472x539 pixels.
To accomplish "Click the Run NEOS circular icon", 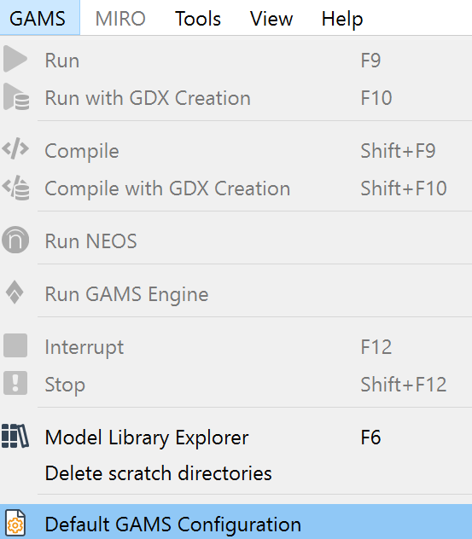I will tap(15, 240).
